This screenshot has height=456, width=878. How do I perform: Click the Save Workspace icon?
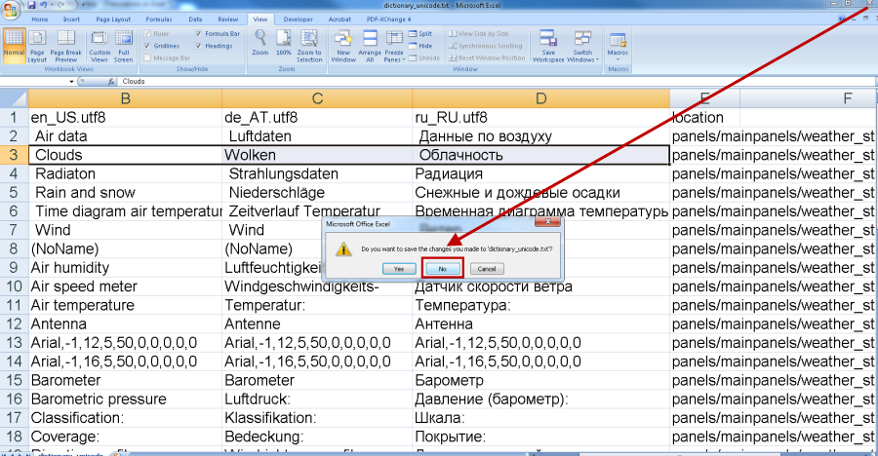tap(547, 45)
